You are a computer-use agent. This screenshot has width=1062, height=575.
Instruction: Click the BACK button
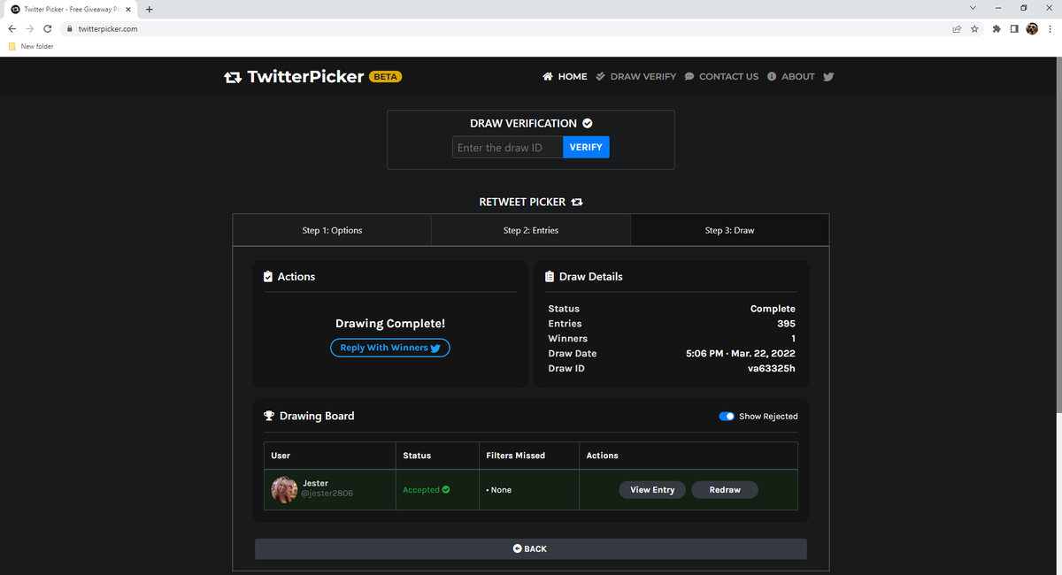pos(531,549)
